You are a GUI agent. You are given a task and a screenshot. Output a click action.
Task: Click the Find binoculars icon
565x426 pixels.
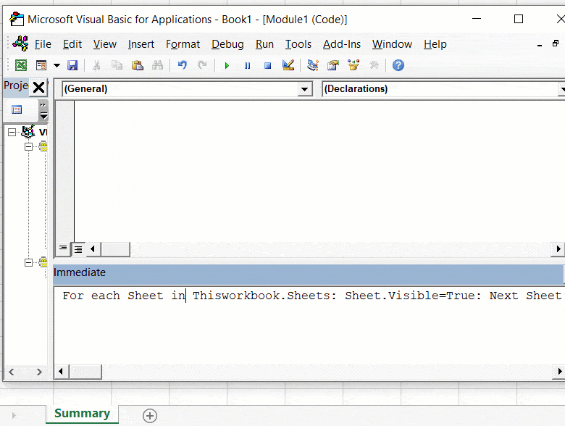[x=157, y=65]
